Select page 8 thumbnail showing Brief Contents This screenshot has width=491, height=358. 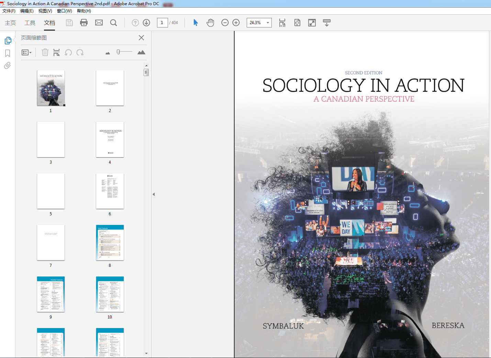click(110, 243)
